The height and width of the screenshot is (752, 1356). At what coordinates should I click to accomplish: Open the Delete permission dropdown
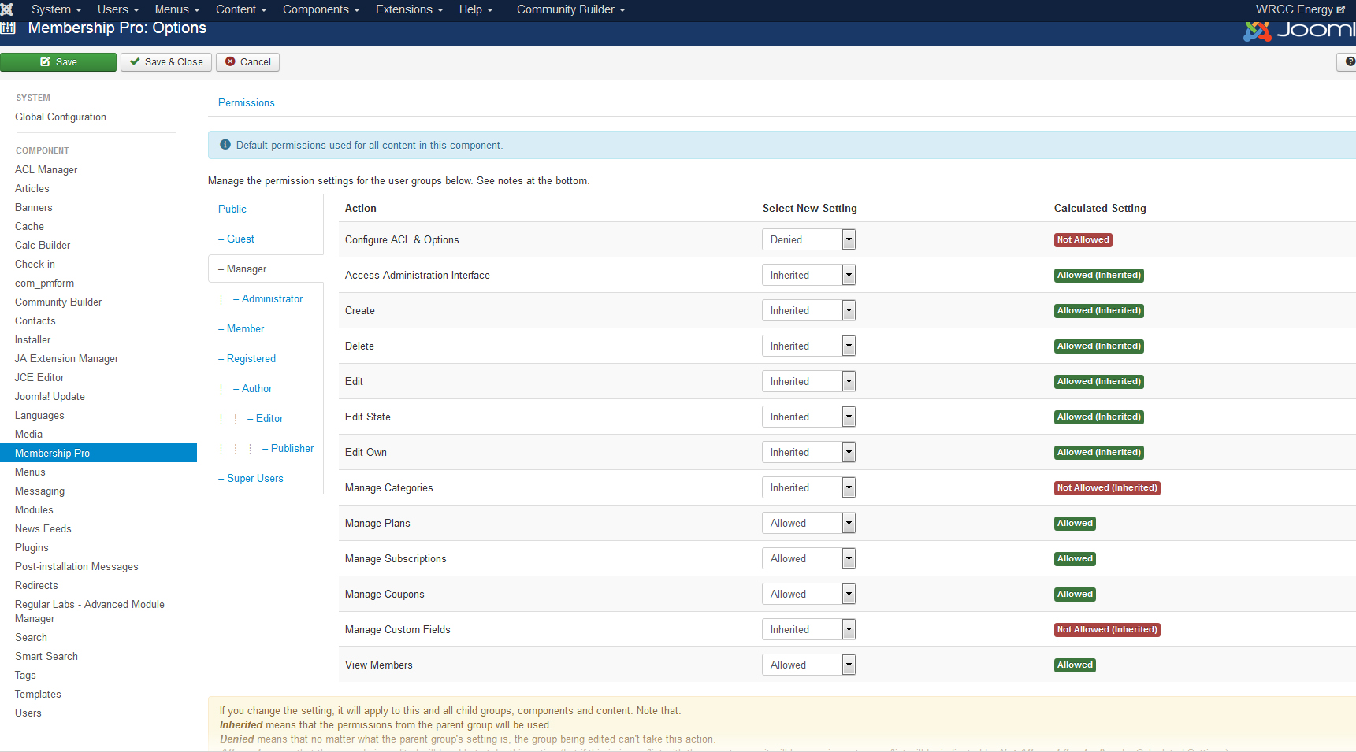(x=808, y=346)
